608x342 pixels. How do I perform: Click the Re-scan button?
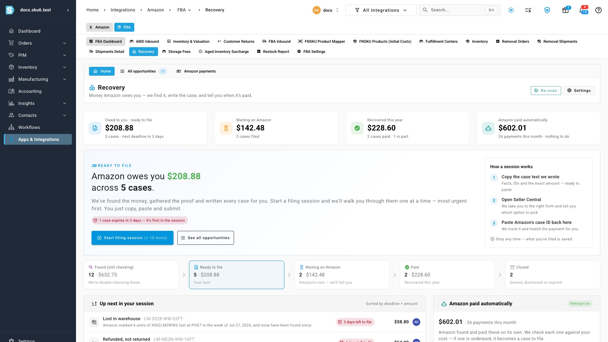pyautogui.click(x=546, y=91)
